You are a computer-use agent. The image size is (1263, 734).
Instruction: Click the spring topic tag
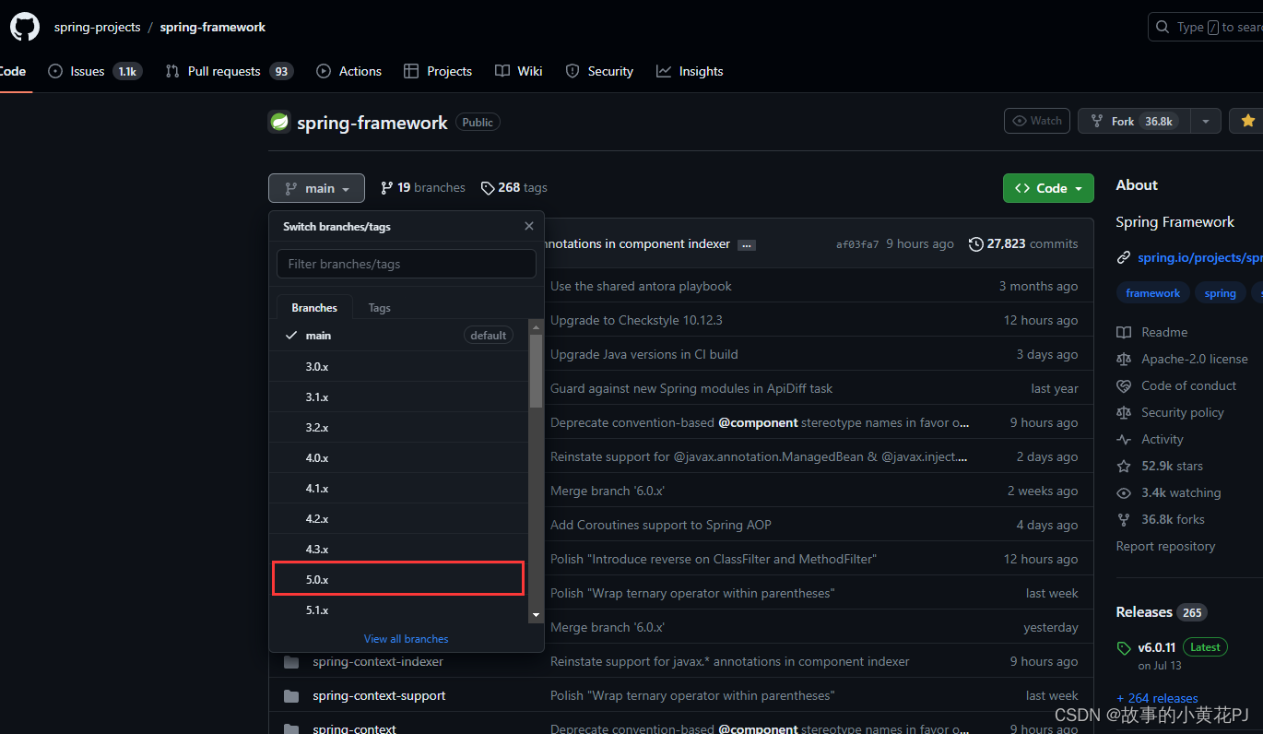(x=1220, y=293)
